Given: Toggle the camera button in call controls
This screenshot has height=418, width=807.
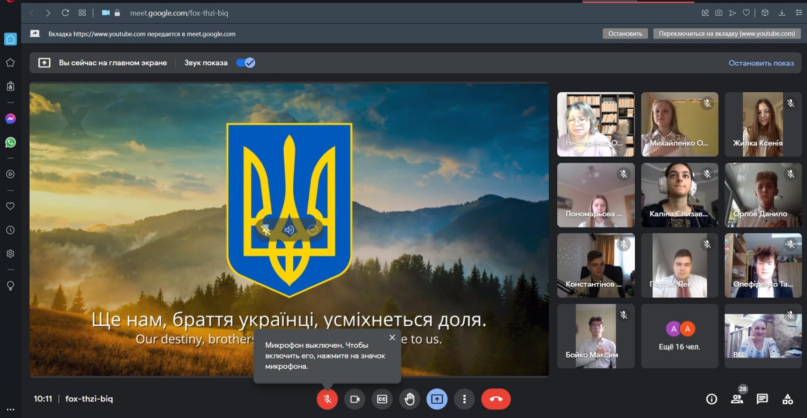Looking at the screenshot, I should [355, 399].
